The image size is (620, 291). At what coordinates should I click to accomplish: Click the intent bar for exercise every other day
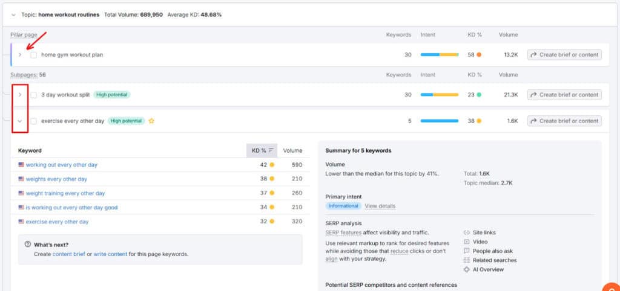point(440,121)
